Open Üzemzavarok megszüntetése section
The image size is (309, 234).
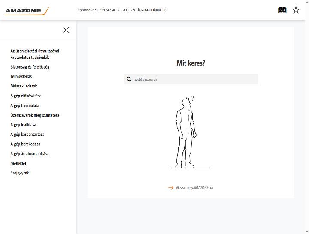point(35,115)
